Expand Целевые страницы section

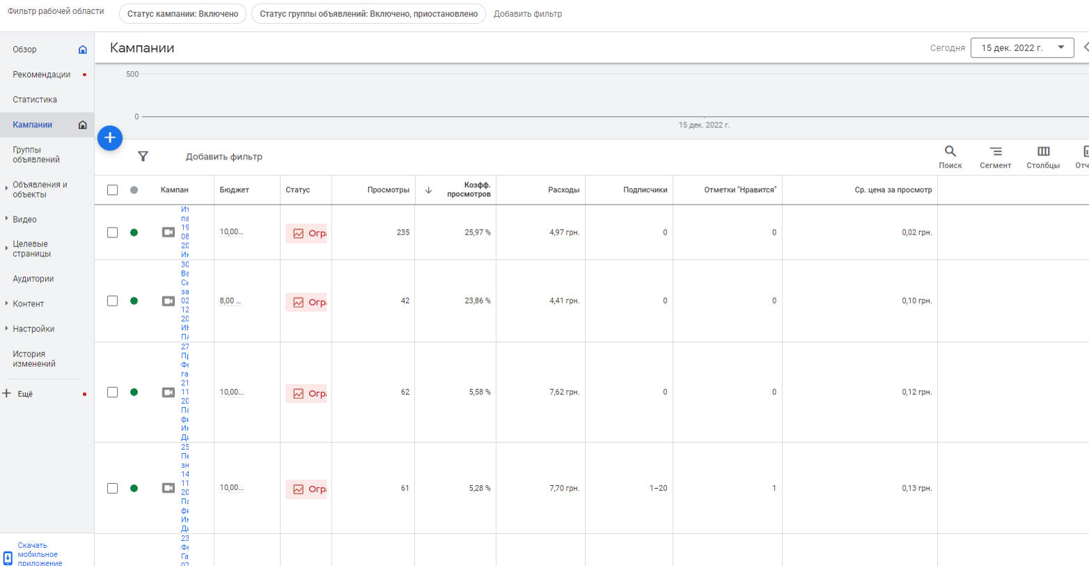pyautogui.click(x=6, y=247)
